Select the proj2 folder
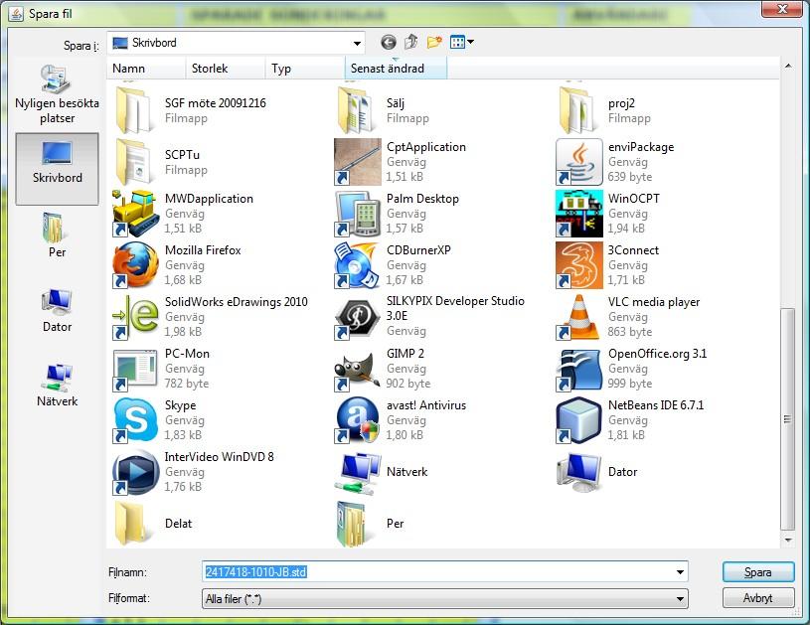This screenshot has height=625, width=810. [x=604, y=110]
